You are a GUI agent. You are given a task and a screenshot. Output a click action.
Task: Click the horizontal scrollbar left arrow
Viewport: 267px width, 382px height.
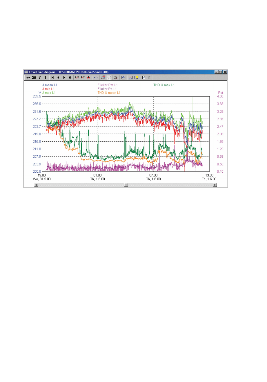coord(36,185)
